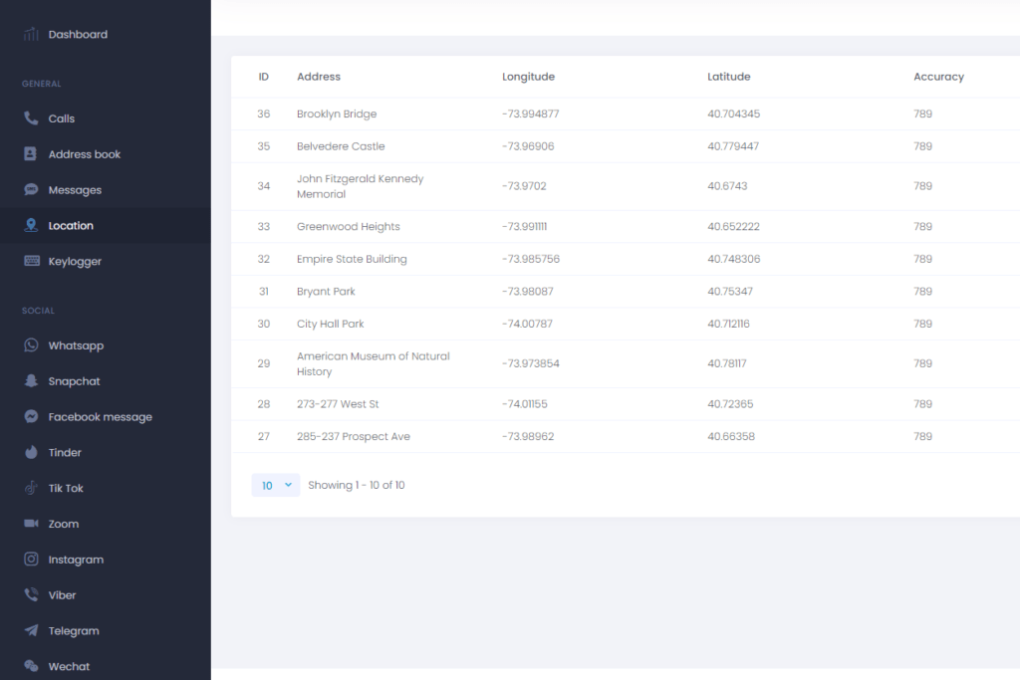
Task: Select the Location menu entry
Action: pos(71,226)
